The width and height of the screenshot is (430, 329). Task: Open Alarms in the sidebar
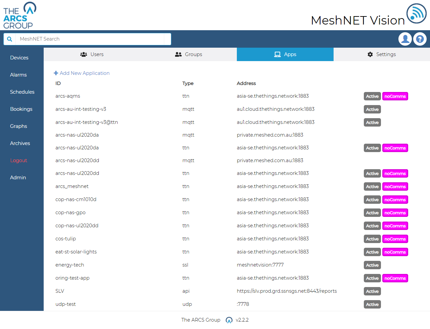click(18, 75)
